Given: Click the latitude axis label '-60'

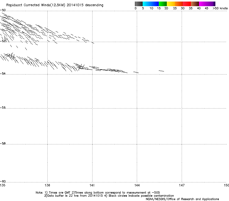Looking at the screenshot, I should 3,182.
